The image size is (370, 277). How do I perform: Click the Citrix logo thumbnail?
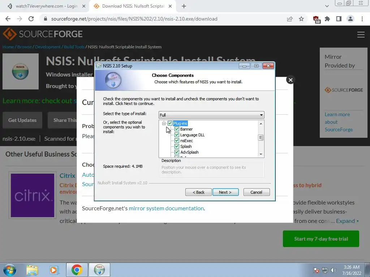click(x=33, y=195)
